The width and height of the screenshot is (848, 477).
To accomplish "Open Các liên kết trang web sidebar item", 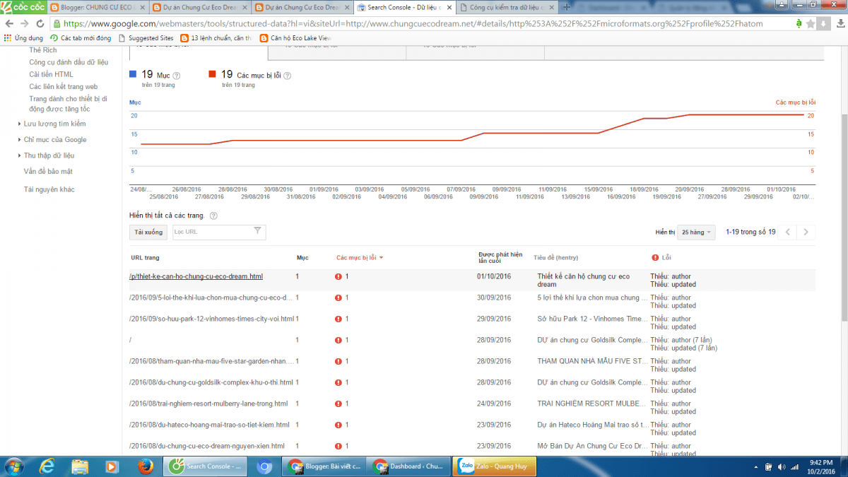I will point(63,86).
